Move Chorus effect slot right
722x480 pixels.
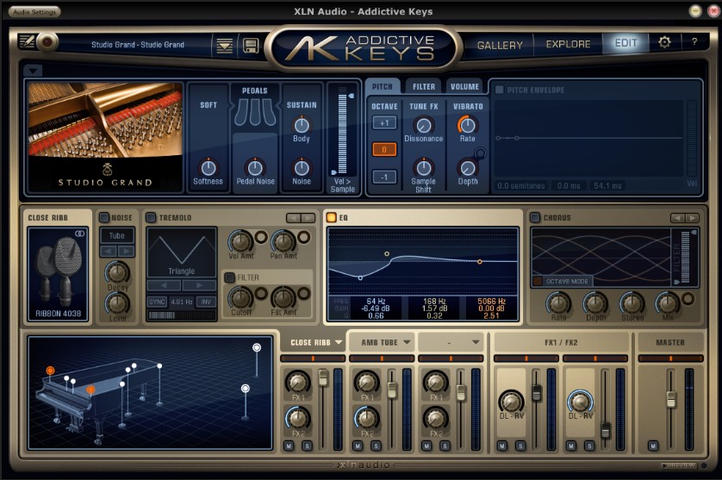point(692,217)
